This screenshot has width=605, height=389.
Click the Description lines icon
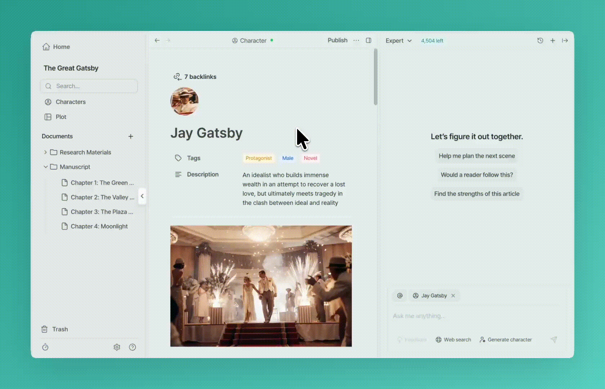click(x=178, y=174)
